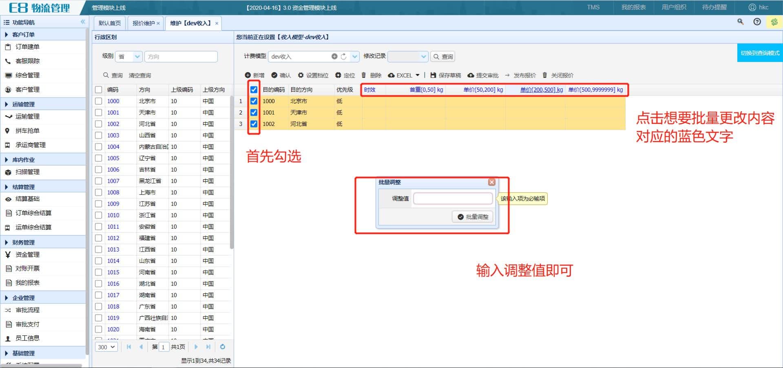783x368 pixels.
Task: Click the 方向 search input field
Action: [181, 57]
